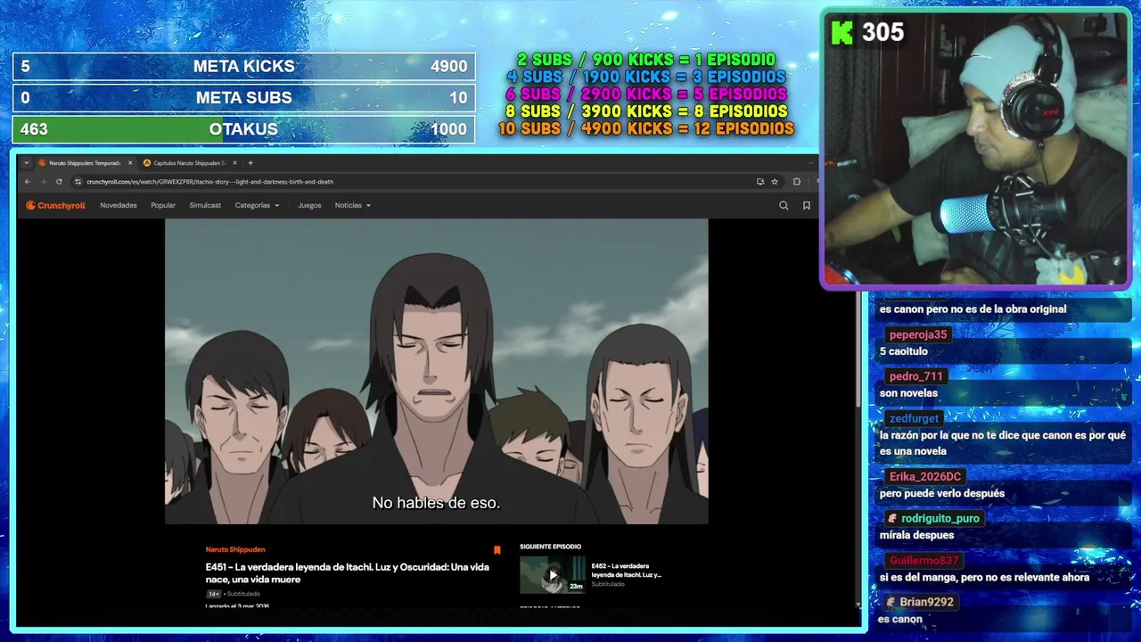View site information icon in address bar

pos(78,181)
